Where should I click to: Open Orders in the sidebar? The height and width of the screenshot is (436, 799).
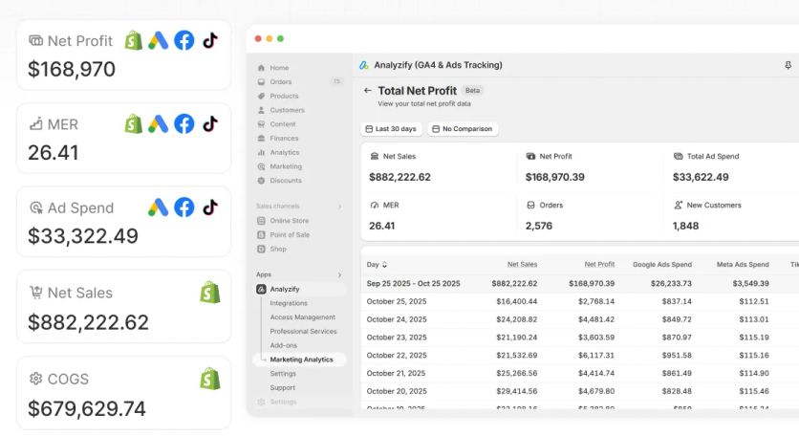[x=281, y=82]
